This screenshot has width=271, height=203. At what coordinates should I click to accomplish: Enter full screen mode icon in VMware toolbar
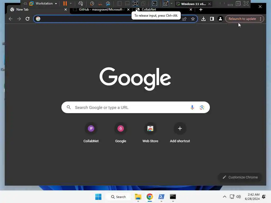(135, 3)
